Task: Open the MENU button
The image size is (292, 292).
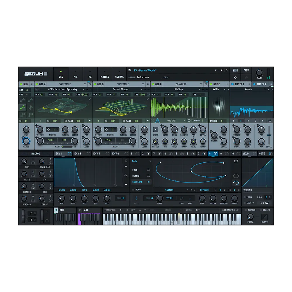Action: [246, 70]
